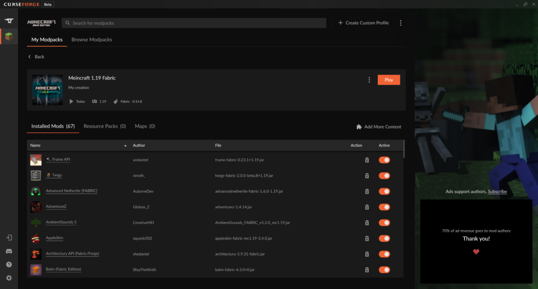Switch to My Modpacks tab

pos(47,40)
